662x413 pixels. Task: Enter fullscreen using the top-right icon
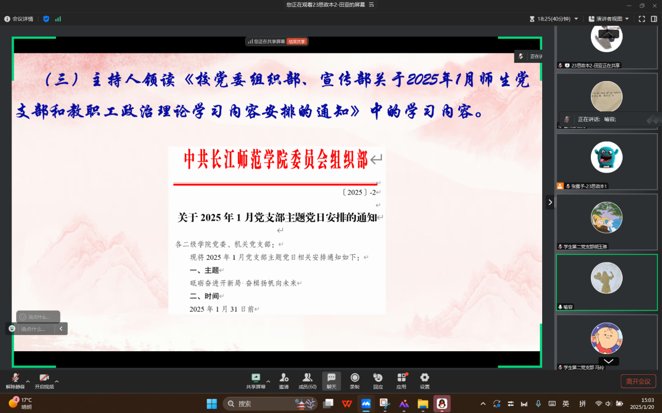642,19
